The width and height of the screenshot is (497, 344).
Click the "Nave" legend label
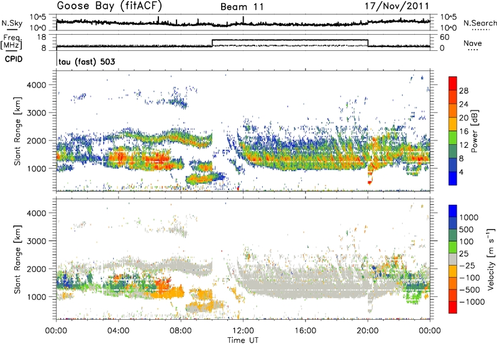(472, 43)
